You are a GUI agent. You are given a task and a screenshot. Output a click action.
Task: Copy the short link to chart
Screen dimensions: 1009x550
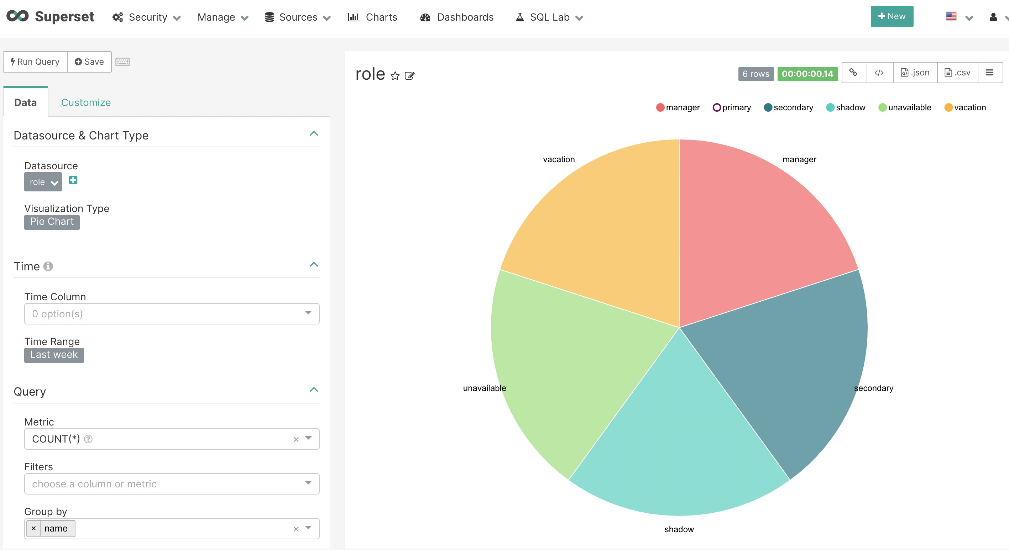pyautogui.click(x=853, y=73)
